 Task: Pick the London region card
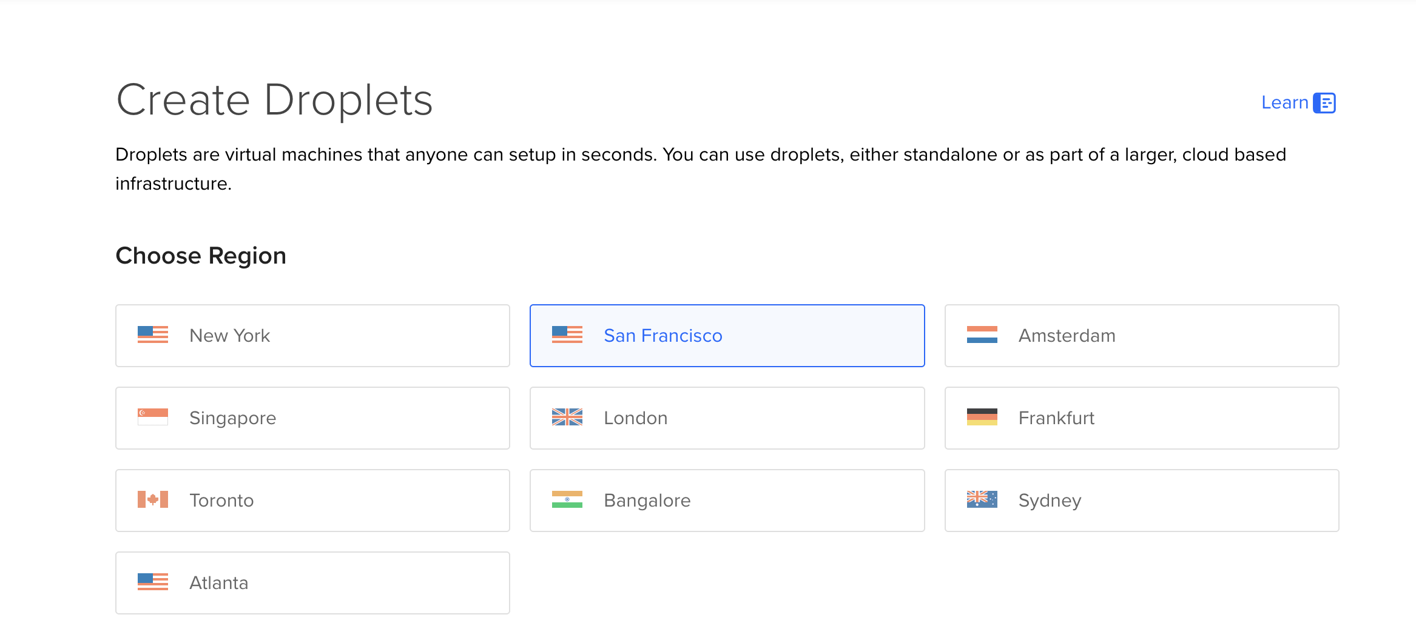pos(727,418)
